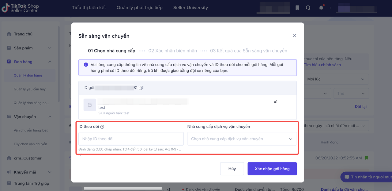Screen dimensions: 392x191
Task: Click the green bookmark flag icon
Action: [x=367, y=158]
